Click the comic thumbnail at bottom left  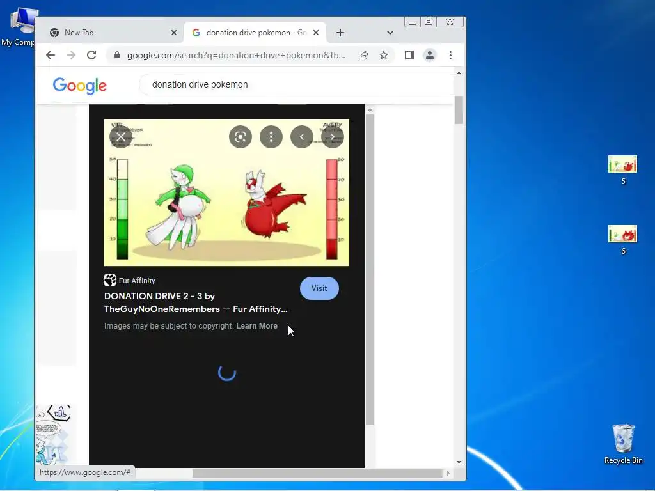tap(53, 435)
